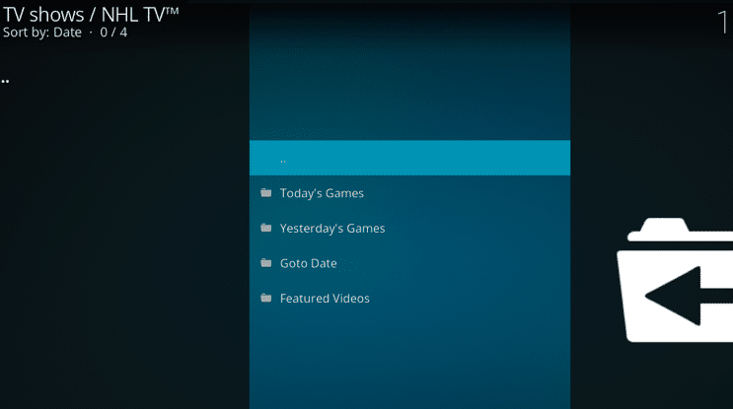The height and width of the screenshot is (409, 733).
Task: Click folder icon beside Yesterday's Games
Action: (266, 228)
